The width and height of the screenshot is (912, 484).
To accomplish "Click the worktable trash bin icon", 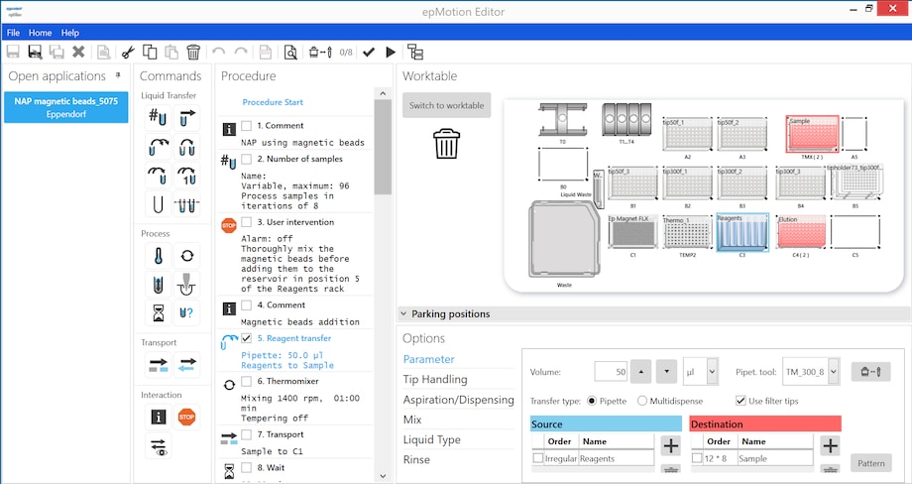I will point(446,144).
